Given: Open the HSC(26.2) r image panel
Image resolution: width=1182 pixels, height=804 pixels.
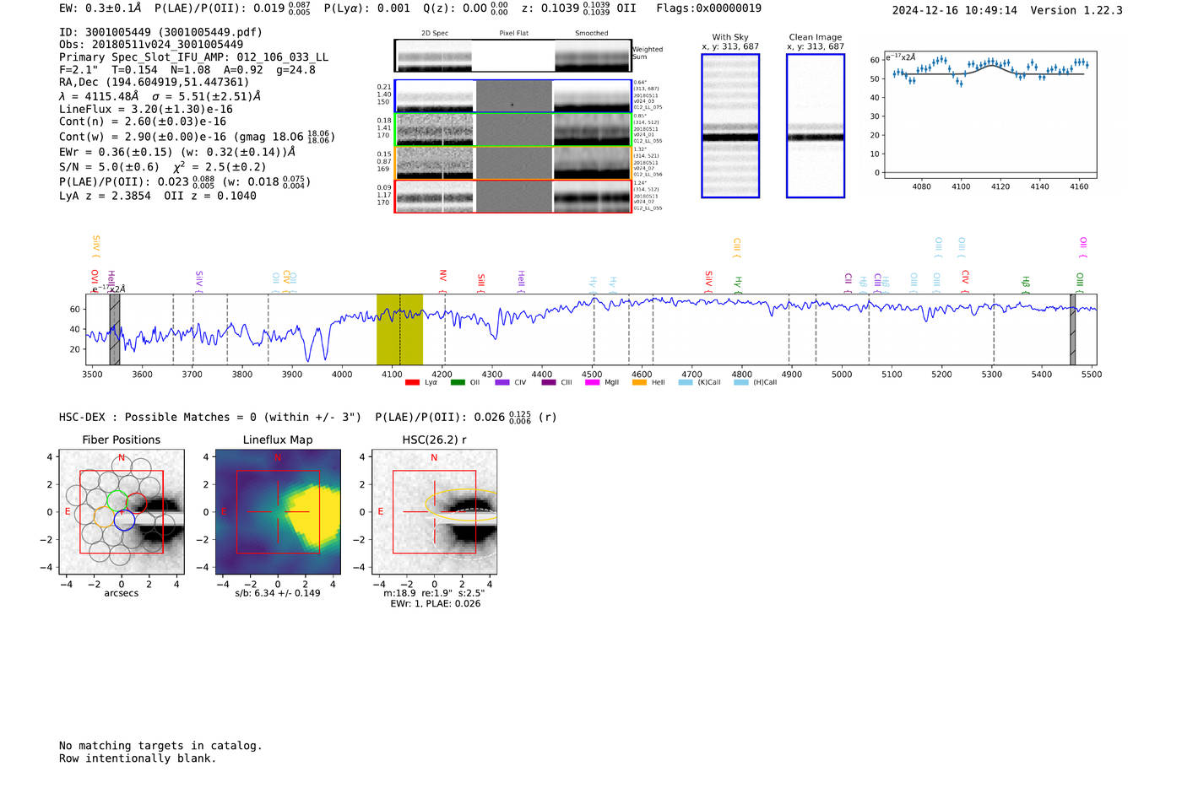Looking at the screenshot, I should coord(434,512).
